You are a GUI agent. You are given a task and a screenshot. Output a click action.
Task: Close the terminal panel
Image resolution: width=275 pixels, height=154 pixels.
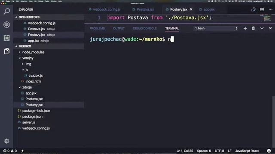click(x=270, y=28)
